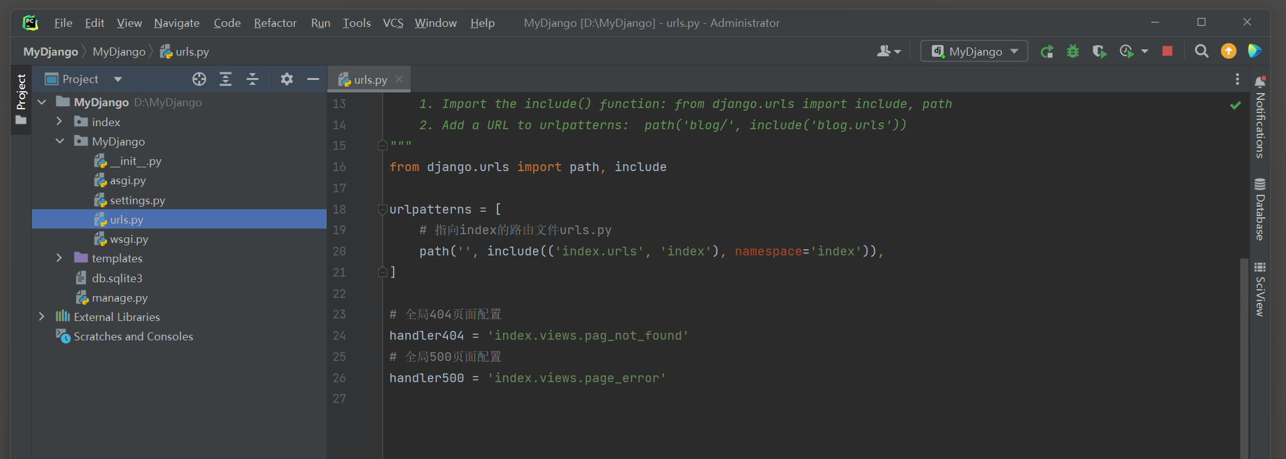Click Select Opened File crosshair icon
Screen dimensions: 1286x459
point(199,79)
